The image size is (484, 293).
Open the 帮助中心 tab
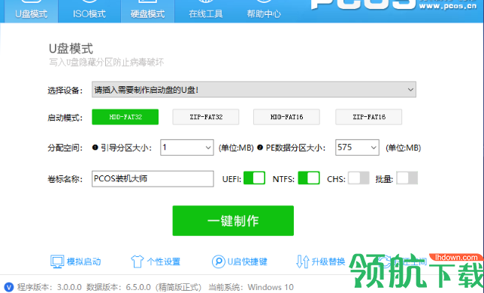coord(264,11)
